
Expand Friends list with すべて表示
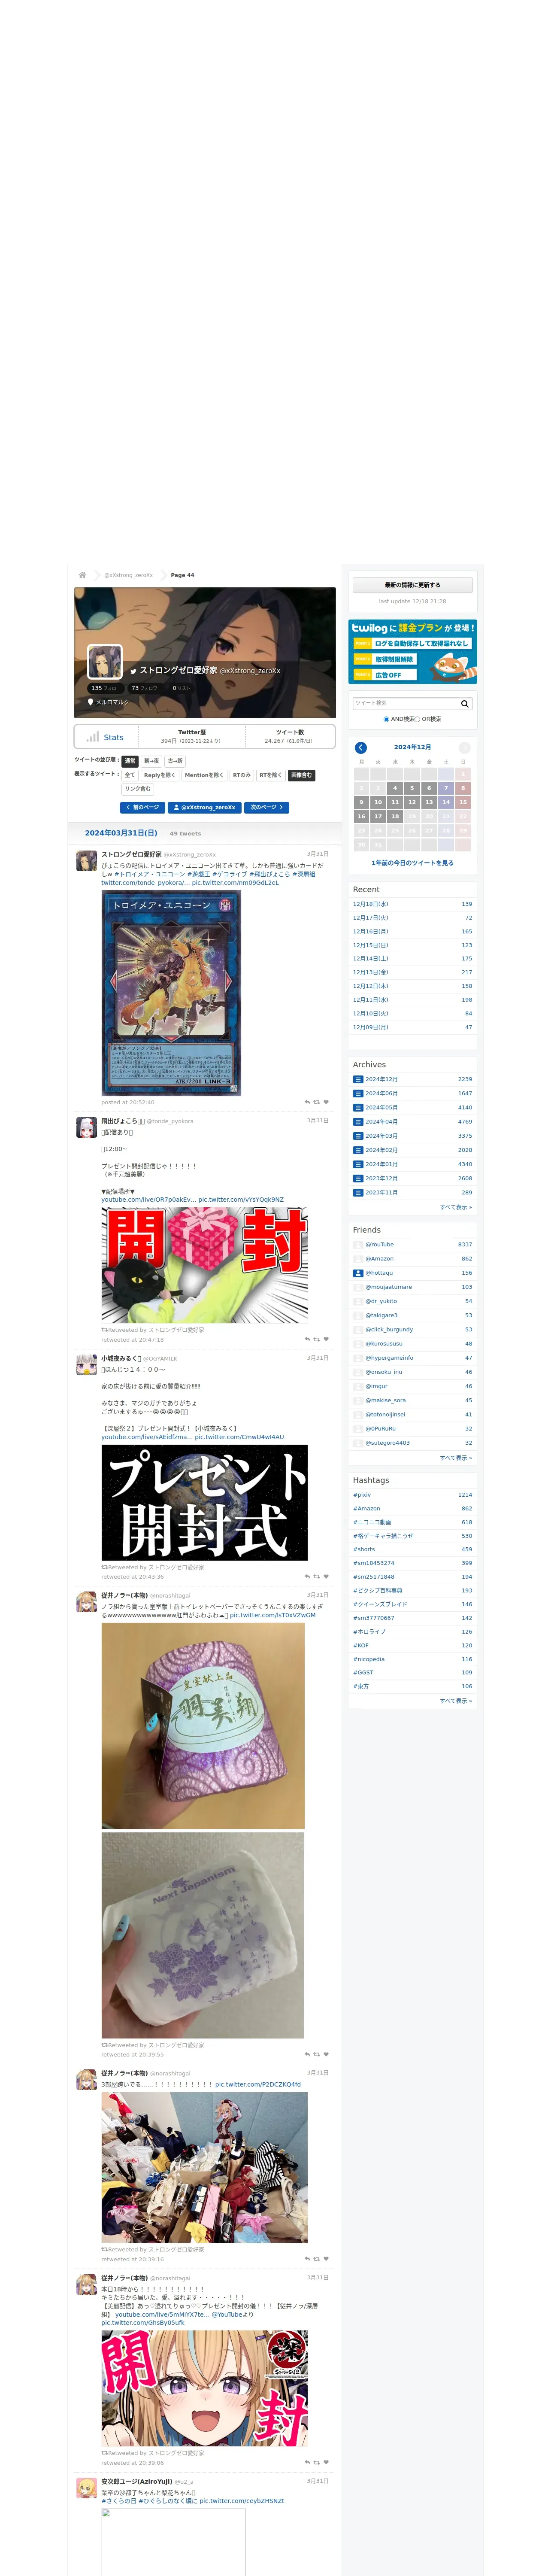coord(456,1458)
